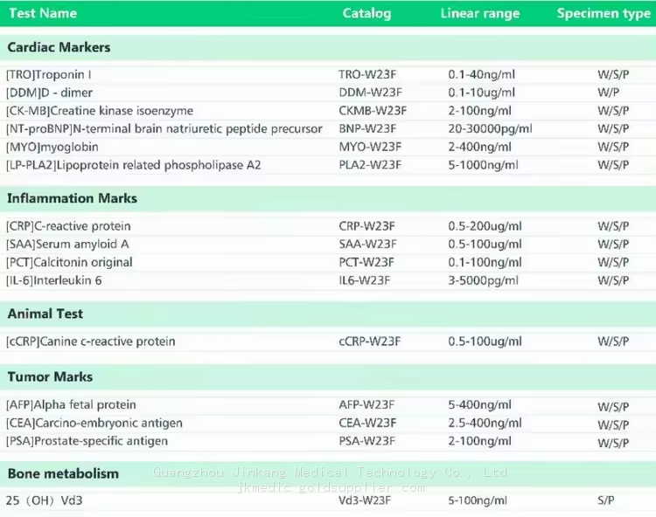Click the Test Name column header

pyautogui.click(x=43, y=13)
